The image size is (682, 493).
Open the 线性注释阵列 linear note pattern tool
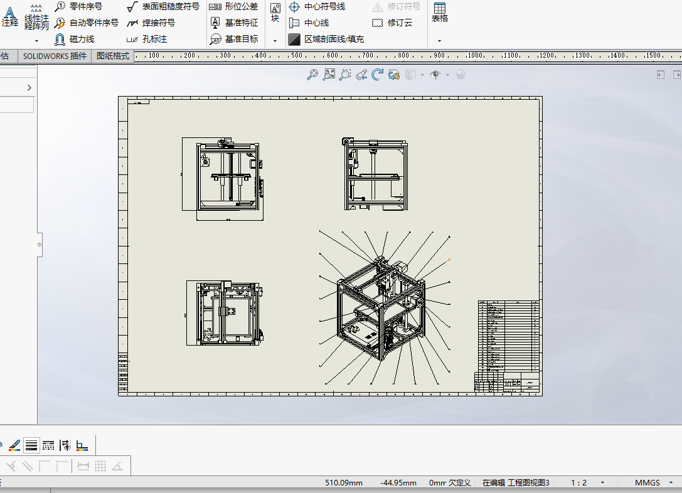tap(36, 16)
